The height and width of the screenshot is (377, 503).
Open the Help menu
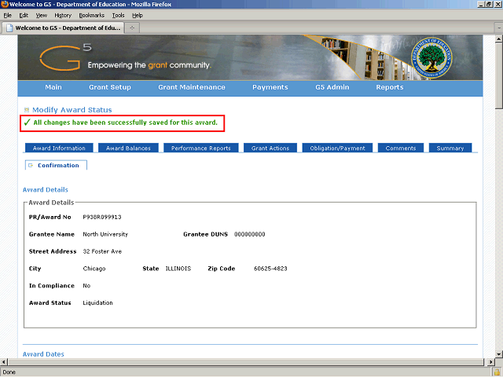[x=138, y=16]
